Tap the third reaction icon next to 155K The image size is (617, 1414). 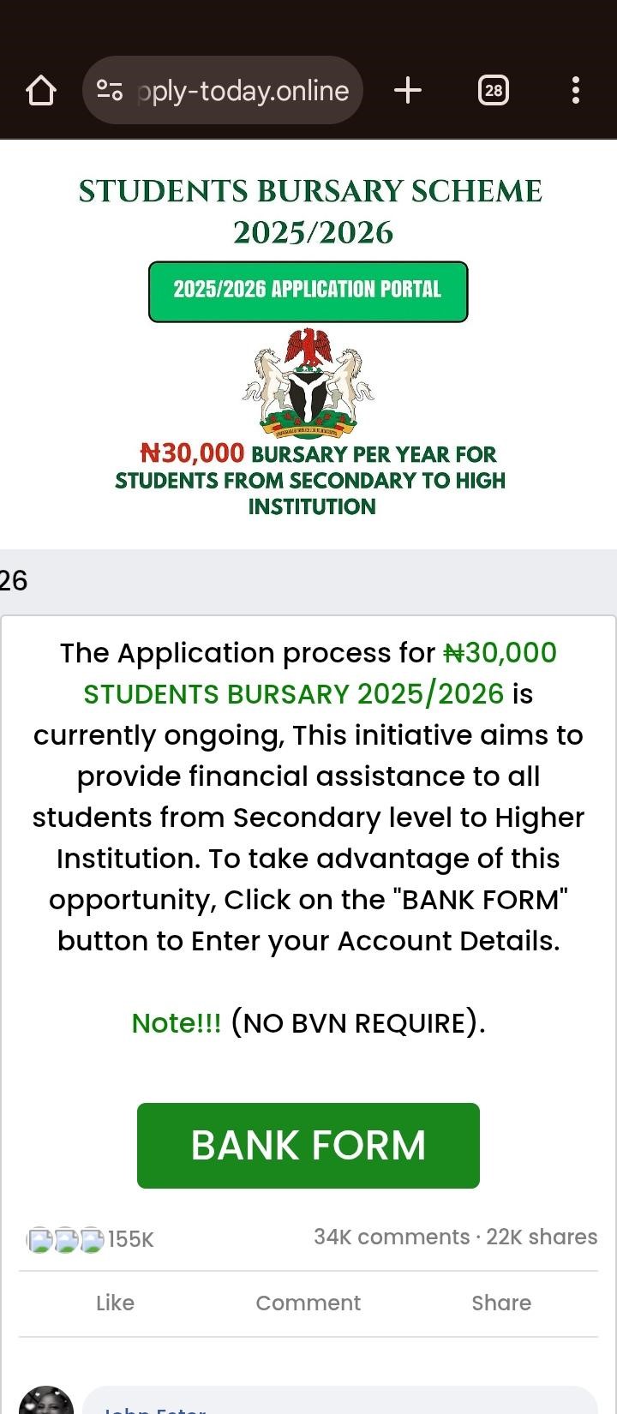click(91, 1239)
